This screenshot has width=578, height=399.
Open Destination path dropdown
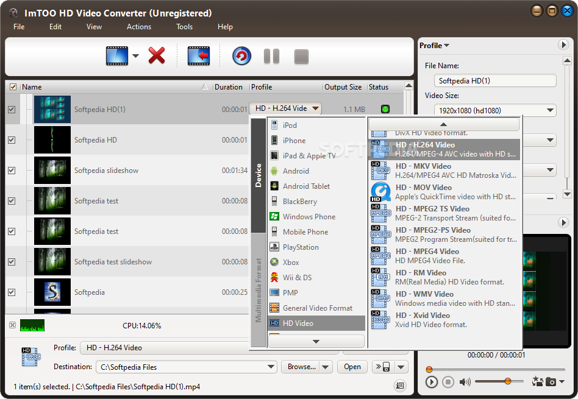coord(271,367)
